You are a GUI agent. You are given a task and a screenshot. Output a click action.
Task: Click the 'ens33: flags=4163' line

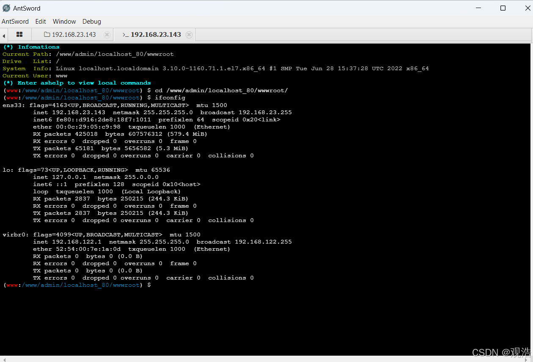tap(115, 105)
